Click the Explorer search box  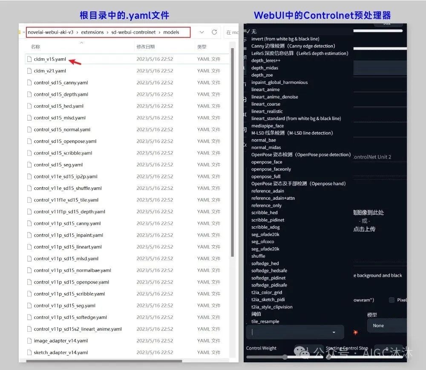[x=231, y=32]
